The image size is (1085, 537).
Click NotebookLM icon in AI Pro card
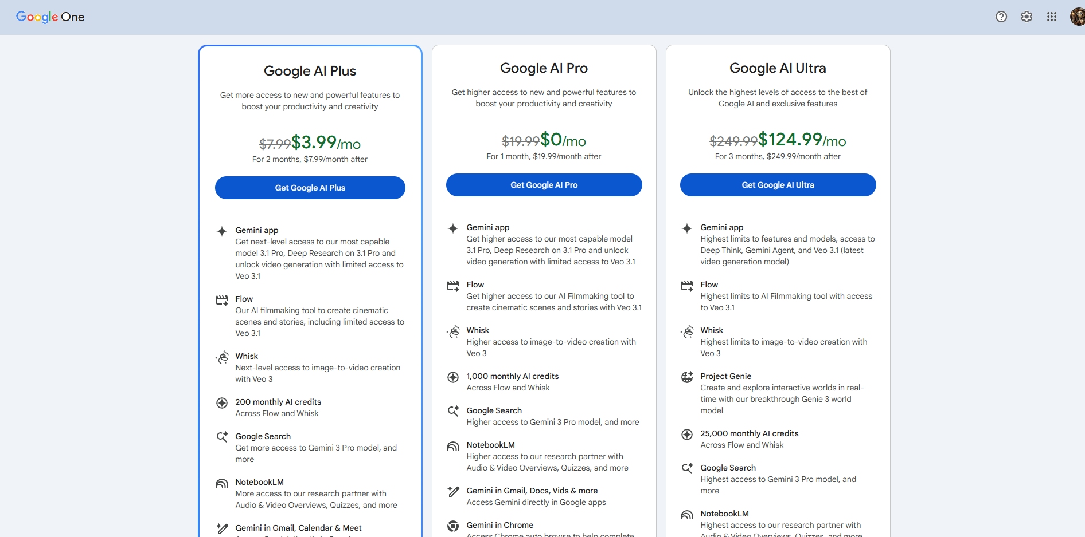pos(453,446)
